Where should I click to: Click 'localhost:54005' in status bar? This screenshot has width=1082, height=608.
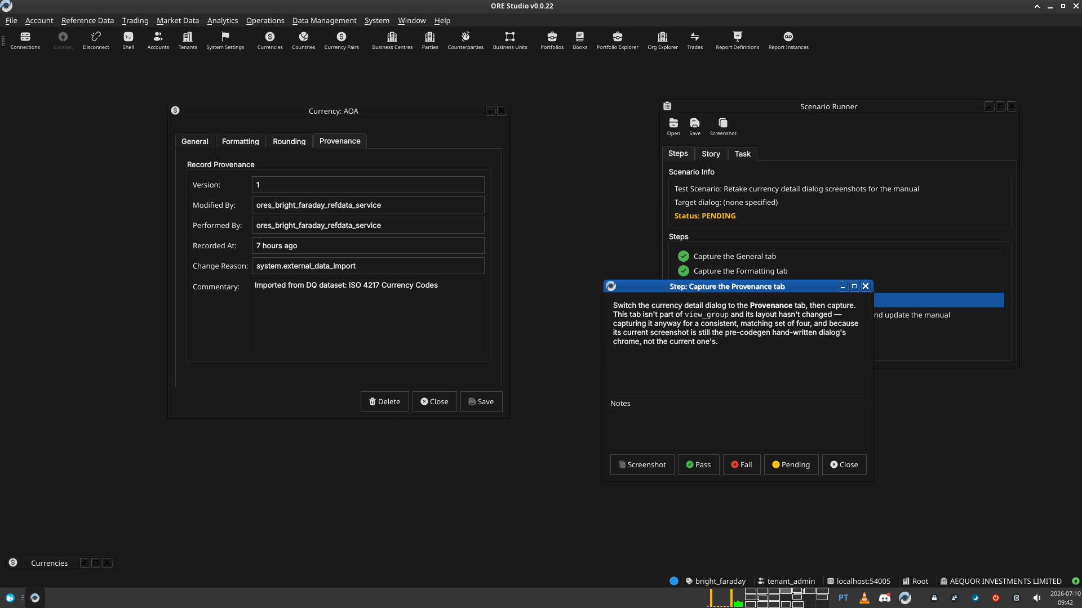click(863, 581)
